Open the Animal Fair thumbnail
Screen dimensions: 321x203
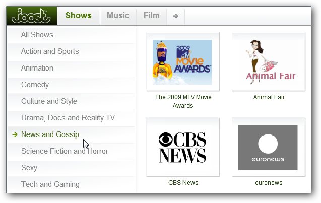(x=269, y=61)
